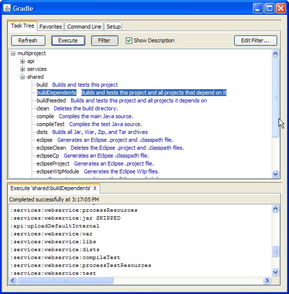
Task: Close the 'shared:buildDependents' output tab via X
Action: 95,188
